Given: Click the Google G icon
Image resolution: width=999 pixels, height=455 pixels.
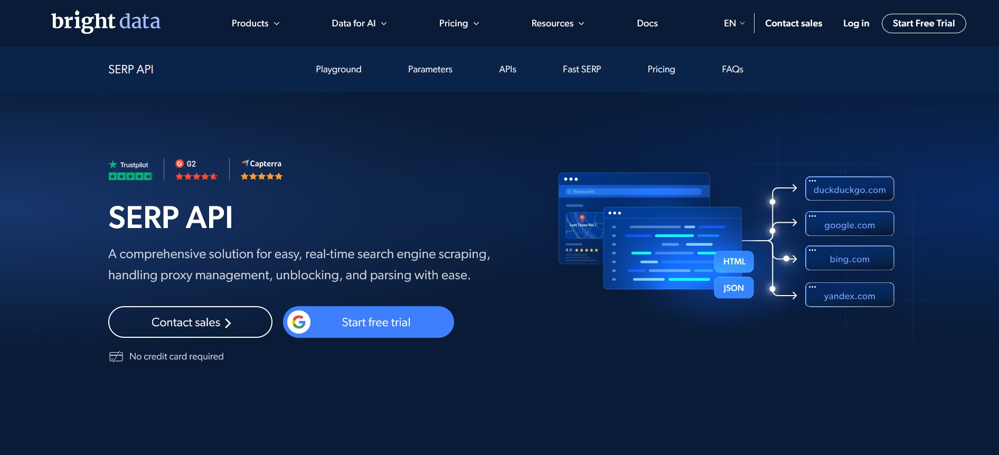Looking at the screenshot, I should click(299, 322).
